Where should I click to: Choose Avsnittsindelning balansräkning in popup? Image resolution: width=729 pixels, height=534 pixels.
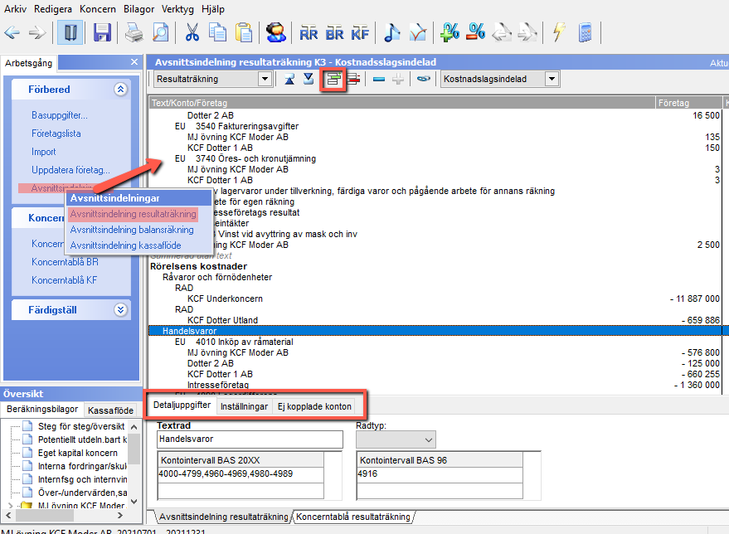pyautogui.click(x=132, y=230)
